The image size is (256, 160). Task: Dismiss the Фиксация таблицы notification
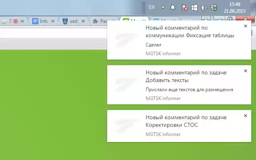click(x=245, y=26)
